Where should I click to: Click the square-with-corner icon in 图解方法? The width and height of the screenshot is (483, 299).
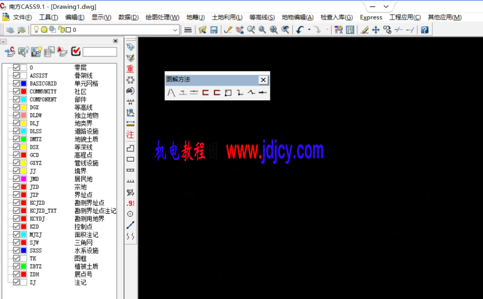(x=228, y=93)
